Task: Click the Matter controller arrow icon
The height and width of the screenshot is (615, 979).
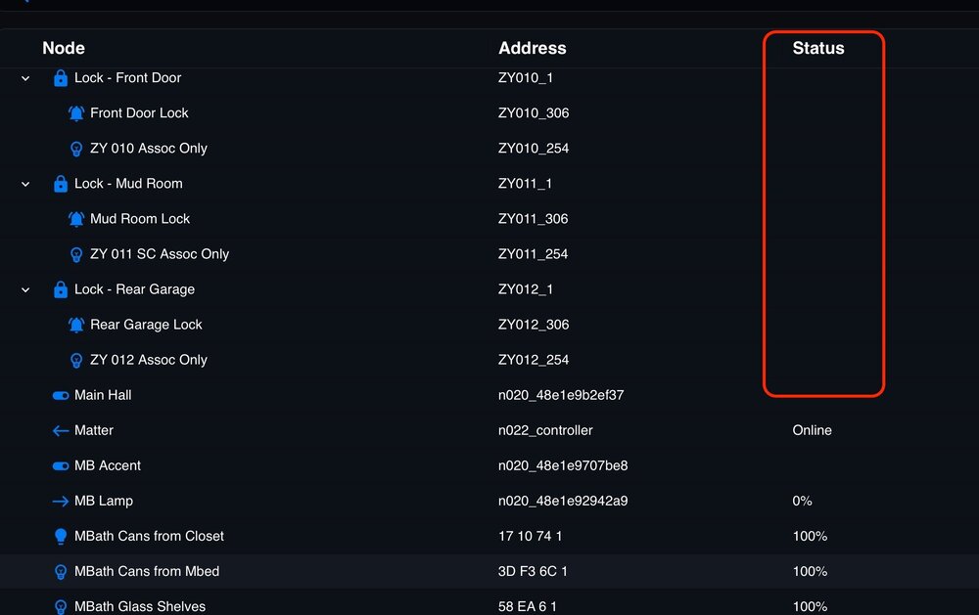Action: (59, 430)
